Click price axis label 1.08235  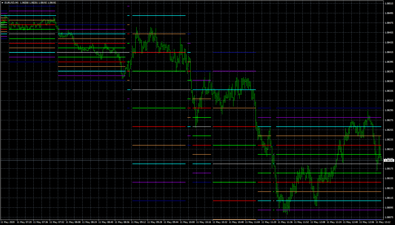pyautogui.click(x=389, y=140)
